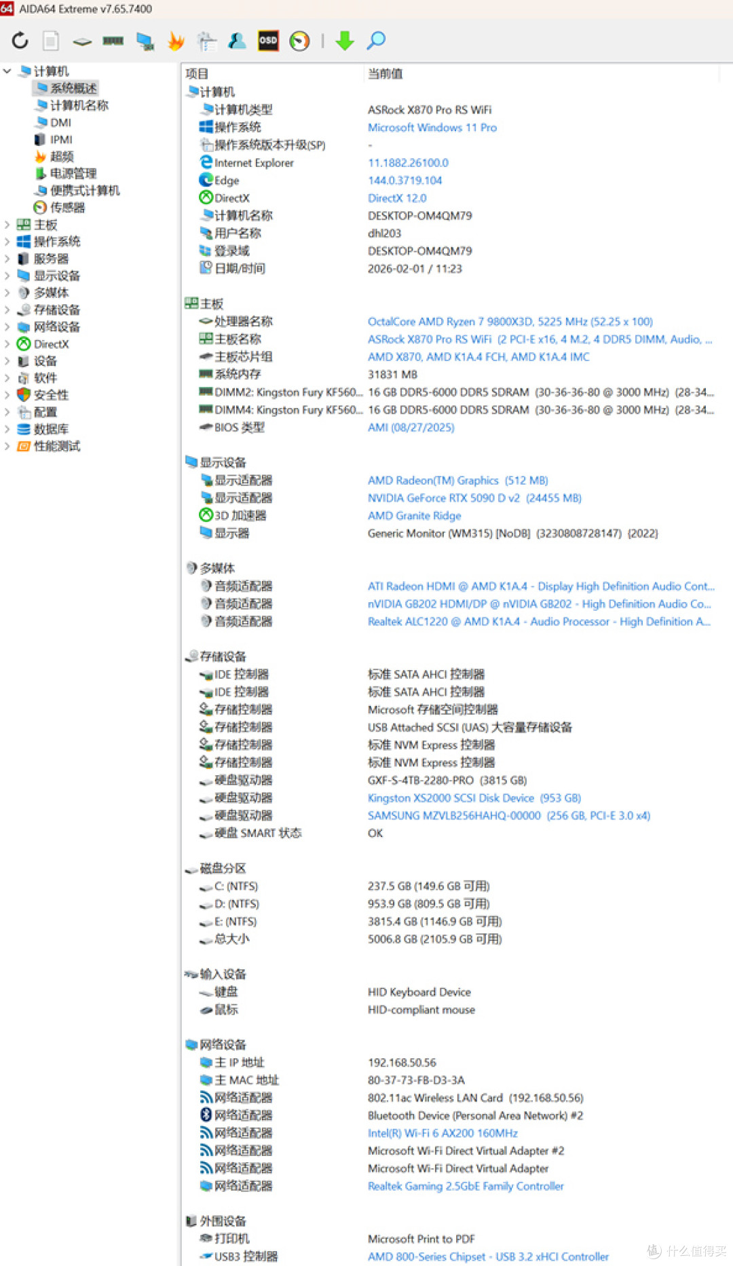Open the Realtek Gaming 2.5GbE Family Controller link
The height and width of the screenshot is (1266, 733).
click(x=466, y=1186)
